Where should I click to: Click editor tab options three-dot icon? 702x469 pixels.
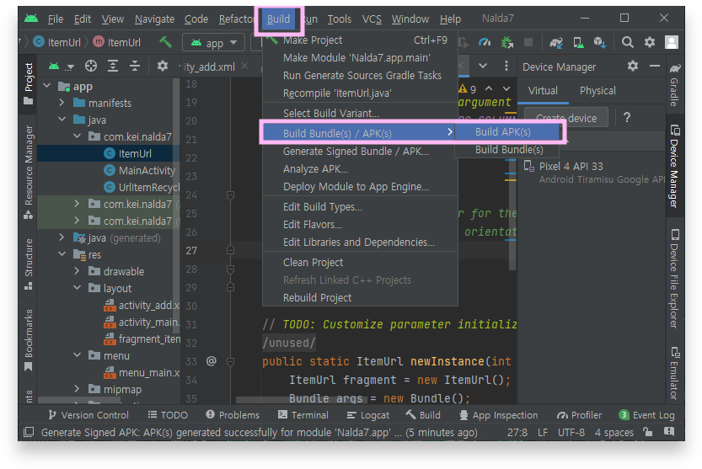pos(506,66)
